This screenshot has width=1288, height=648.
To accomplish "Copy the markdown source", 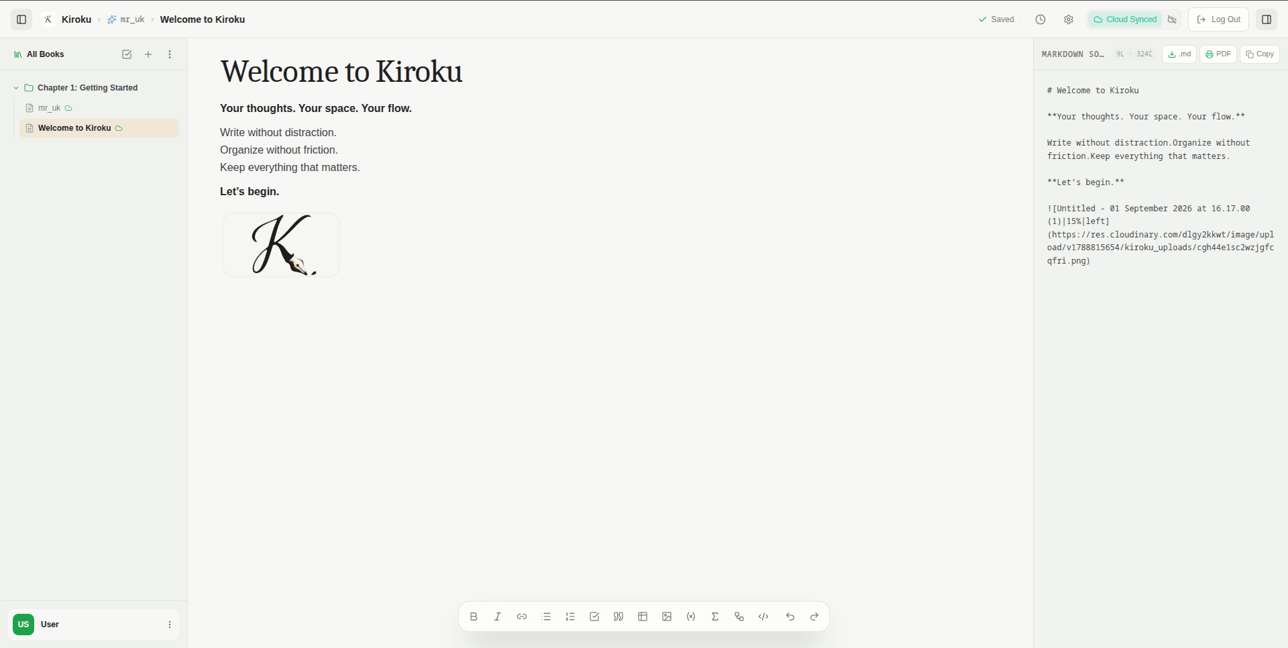I will 1260,54.
